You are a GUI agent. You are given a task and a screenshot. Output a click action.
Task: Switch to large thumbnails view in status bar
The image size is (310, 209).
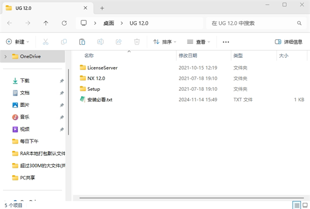pos(304,205)
